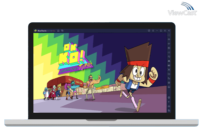Click the dome-shaped icon below the circular play icon
Image resolution: width=201 pixels, height=138 pixels.
pos(169,61)
